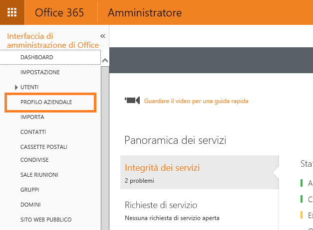Viewport: 313px width, 230px height.
Task: Click the sidebar scroll up arrow
Action: (105, 61)
